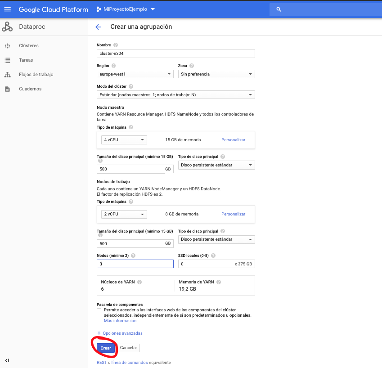Open the Más información link
This screenshot has height=368, width=382.
coord(120,321)
